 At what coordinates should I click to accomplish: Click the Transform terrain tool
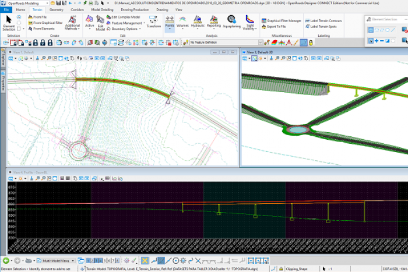pyautogui.click(x=154, y=22)
